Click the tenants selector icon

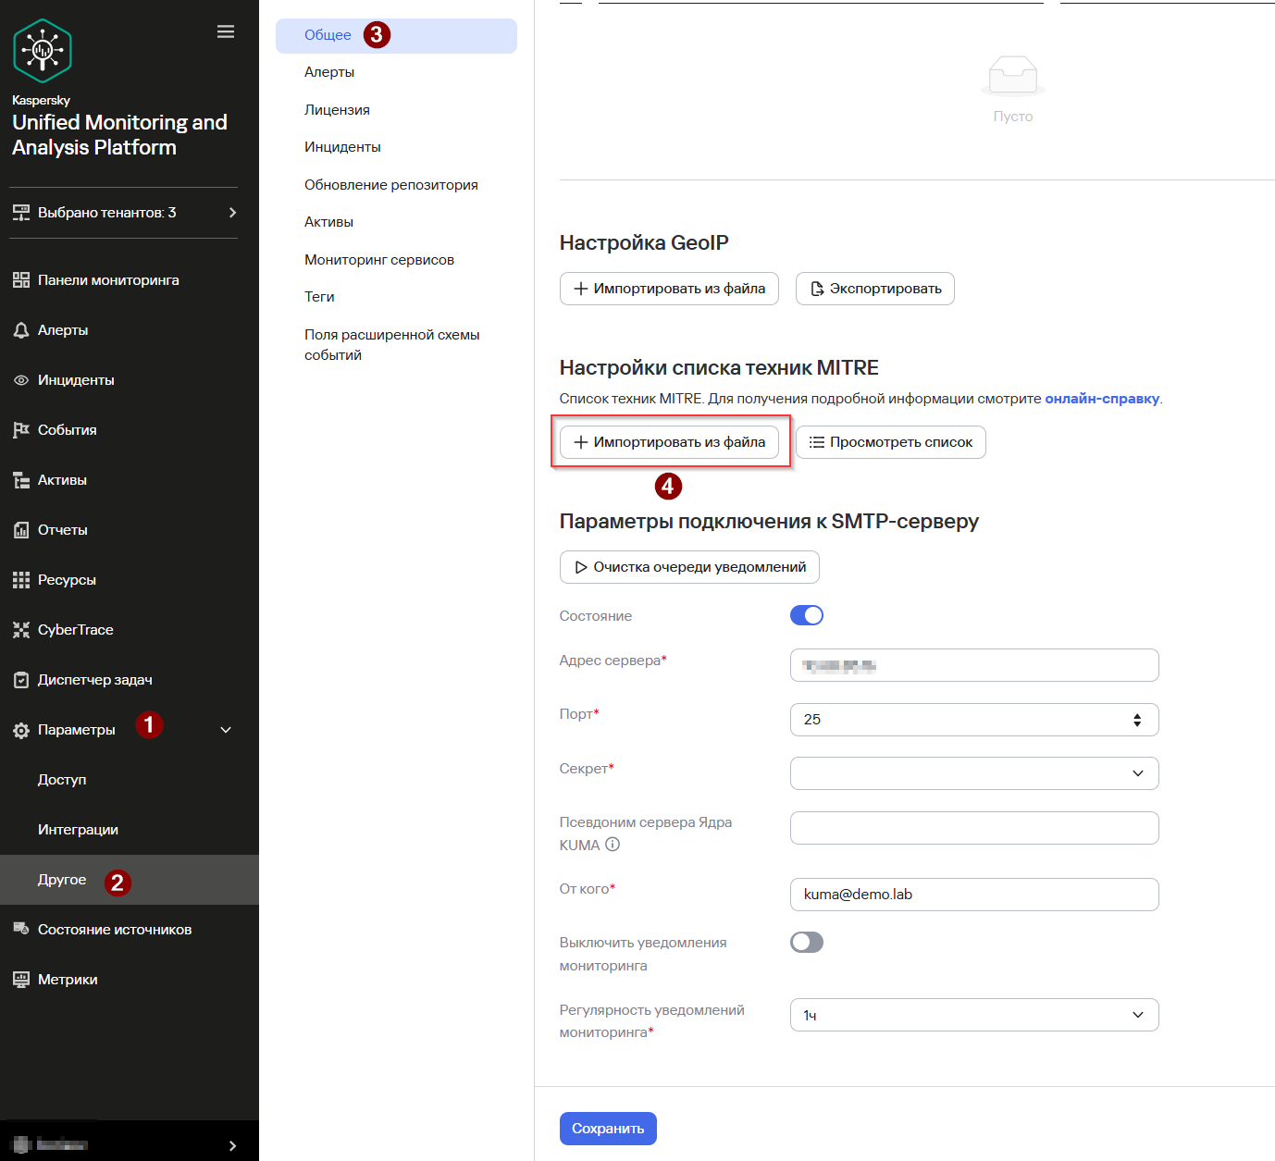tap(21, 213)
